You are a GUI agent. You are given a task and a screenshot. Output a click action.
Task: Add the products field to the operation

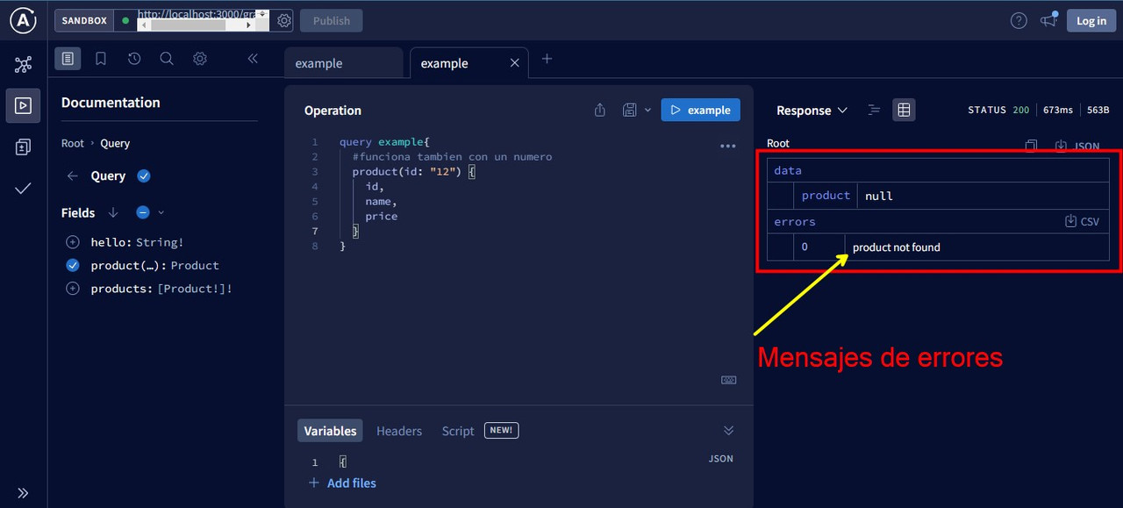pyautogui.click(x=73, y=288)
